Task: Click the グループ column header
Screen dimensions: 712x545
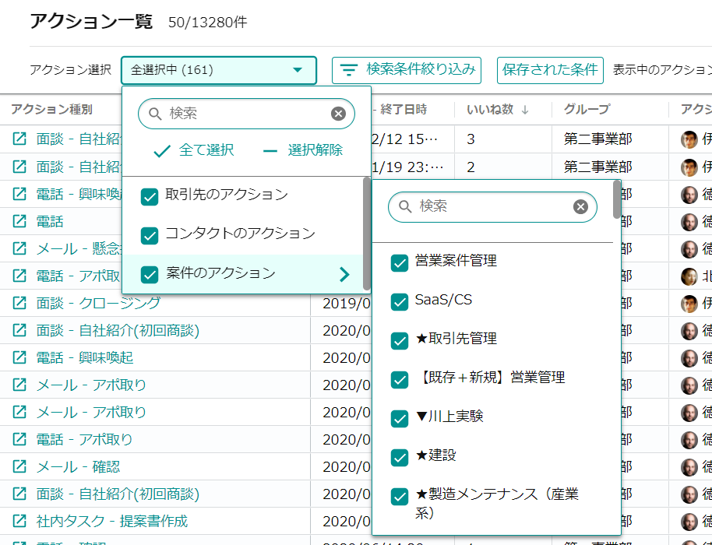Action: point(587,110)
